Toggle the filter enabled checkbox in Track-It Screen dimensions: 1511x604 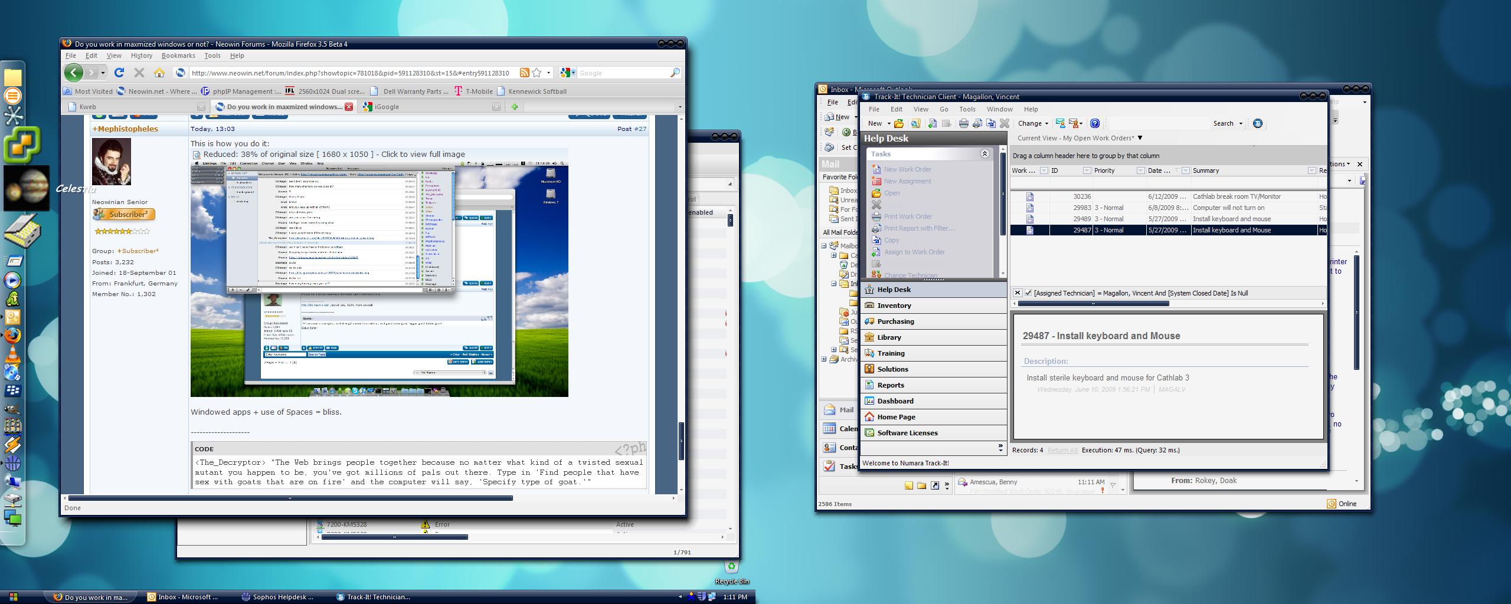coord(1029,293)
